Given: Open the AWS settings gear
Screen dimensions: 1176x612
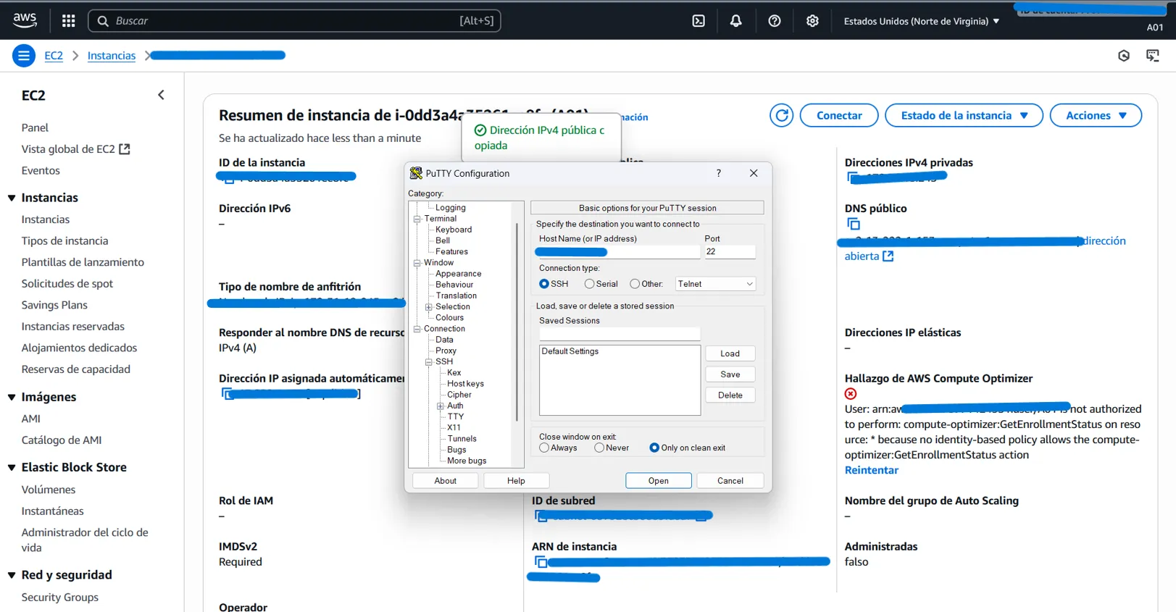Looking at the screenshot, I should (812, 21).
